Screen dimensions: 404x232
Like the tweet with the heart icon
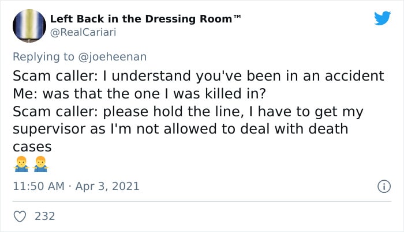click(x=20, y=216)
